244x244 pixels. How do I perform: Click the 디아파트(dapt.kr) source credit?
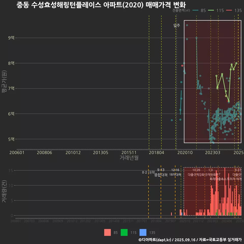(x=155, y=240)
